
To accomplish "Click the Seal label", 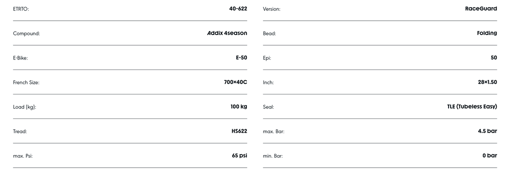I will point(268,107).
